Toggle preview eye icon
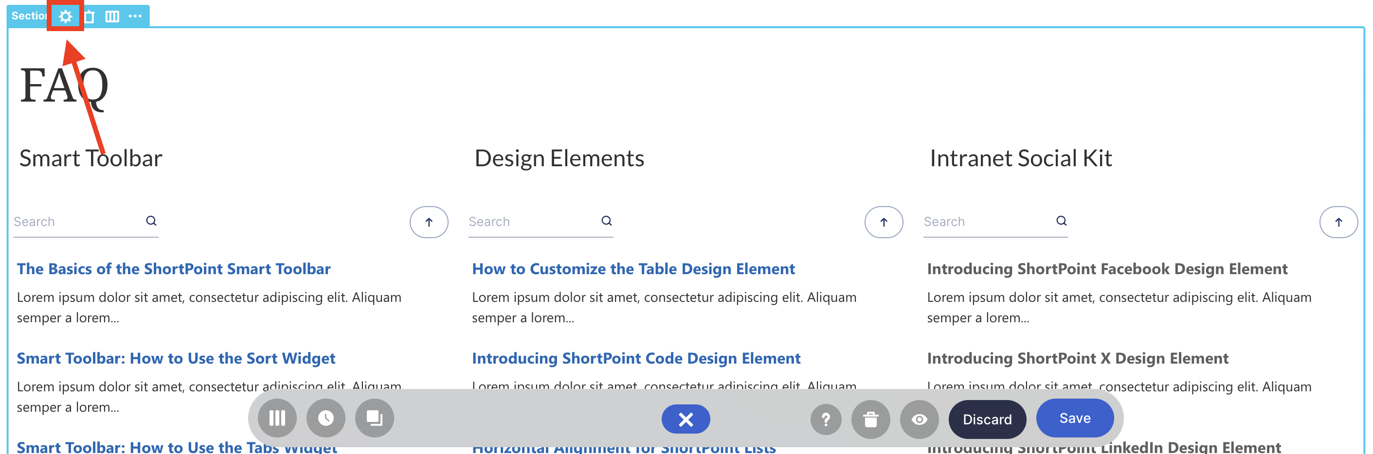Screen dimensions: 1373x454 pos(919,420)
